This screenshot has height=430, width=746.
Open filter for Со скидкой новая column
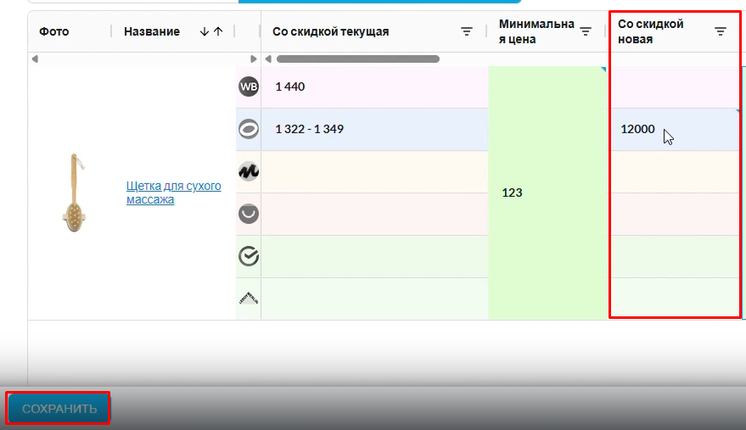tap(721, 31)
